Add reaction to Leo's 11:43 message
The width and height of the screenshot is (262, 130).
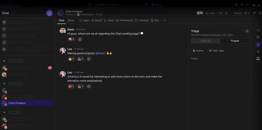(x=89, y=59)
